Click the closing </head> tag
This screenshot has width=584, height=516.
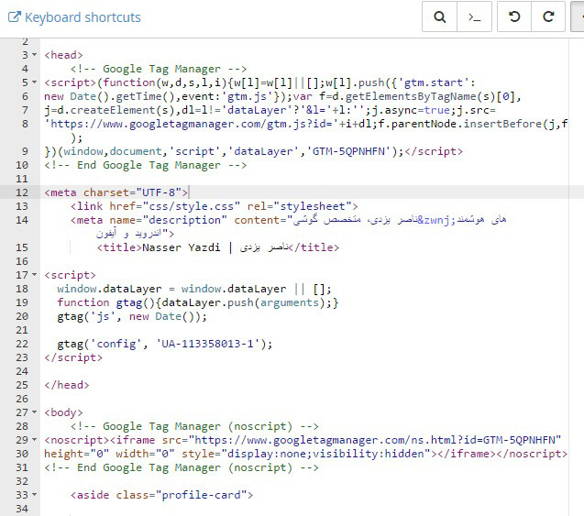(67, 385)
